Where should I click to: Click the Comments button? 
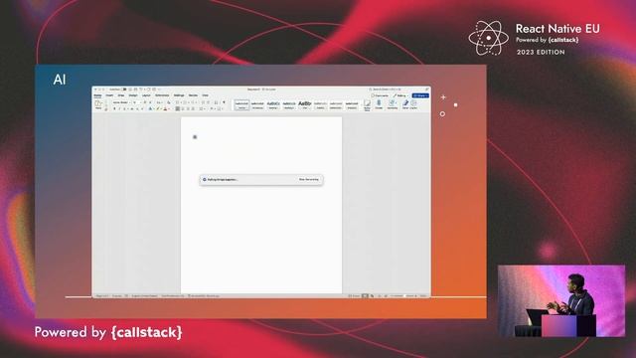click(380, 95)
